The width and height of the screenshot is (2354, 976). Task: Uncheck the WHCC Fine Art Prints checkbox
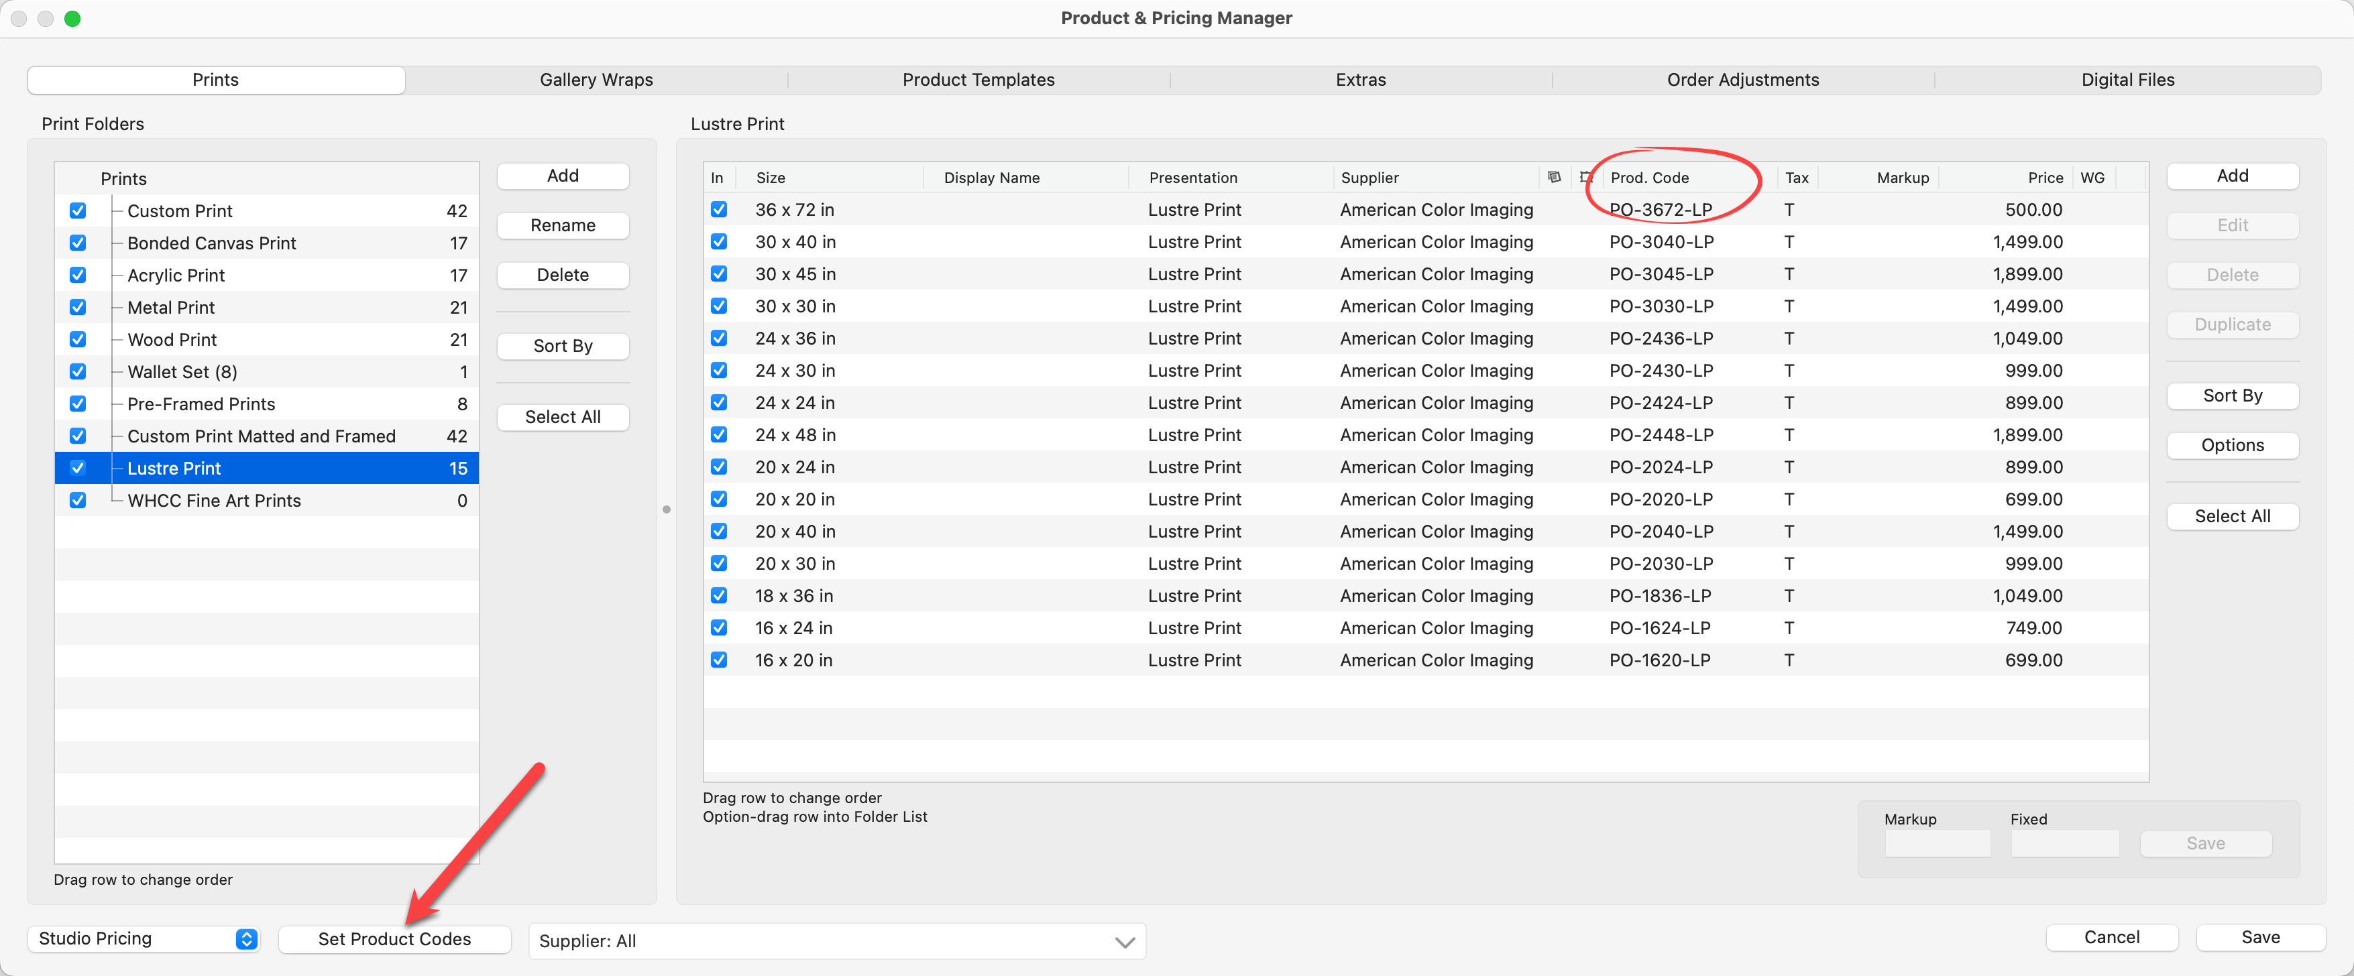78,500
